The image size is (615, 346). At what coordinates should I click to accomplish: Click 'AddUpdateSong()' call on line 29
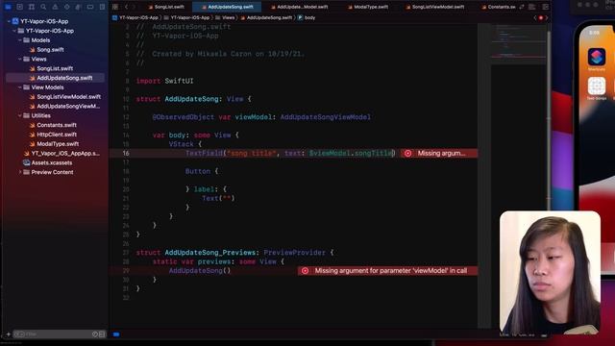pos(200,271)
